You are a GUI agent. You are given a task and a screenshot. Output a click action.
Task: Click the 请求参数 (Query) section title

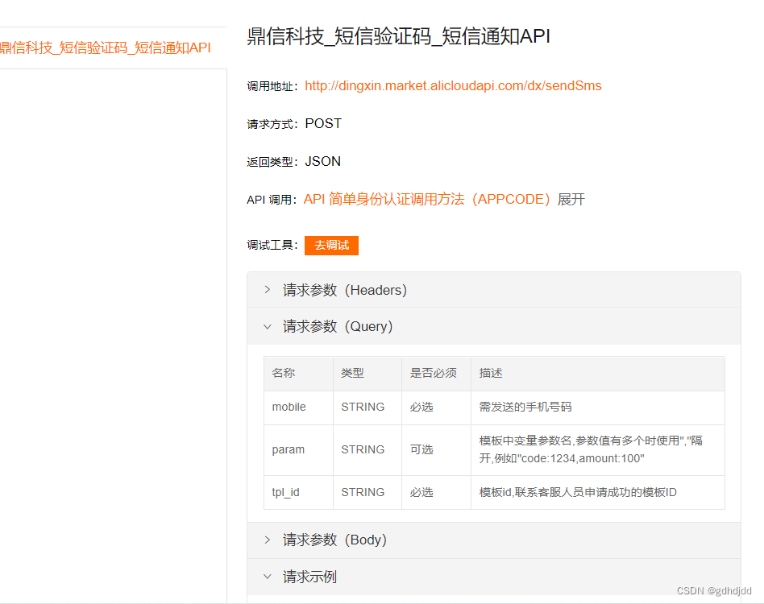(338, 327)
